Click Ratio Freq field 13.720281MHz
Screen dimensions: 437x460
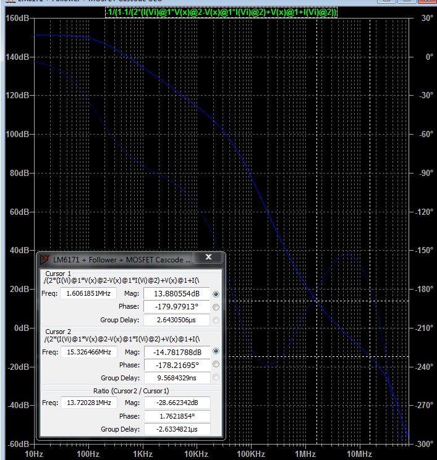tap(89, 403)
